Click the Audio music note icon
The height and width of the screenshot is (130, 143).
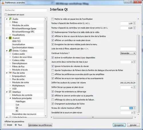coord(10,19)
